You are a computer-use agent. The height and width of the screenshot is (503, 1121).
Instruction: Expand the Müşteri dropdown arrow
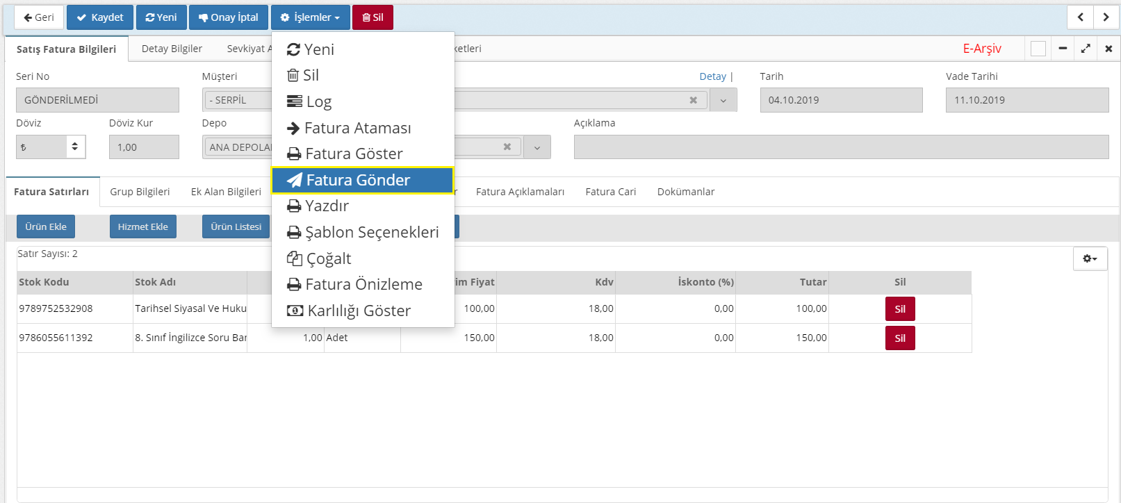723,100
